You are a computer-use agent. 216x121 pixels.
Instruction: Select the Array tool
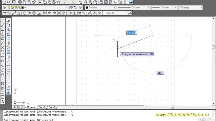8,39
